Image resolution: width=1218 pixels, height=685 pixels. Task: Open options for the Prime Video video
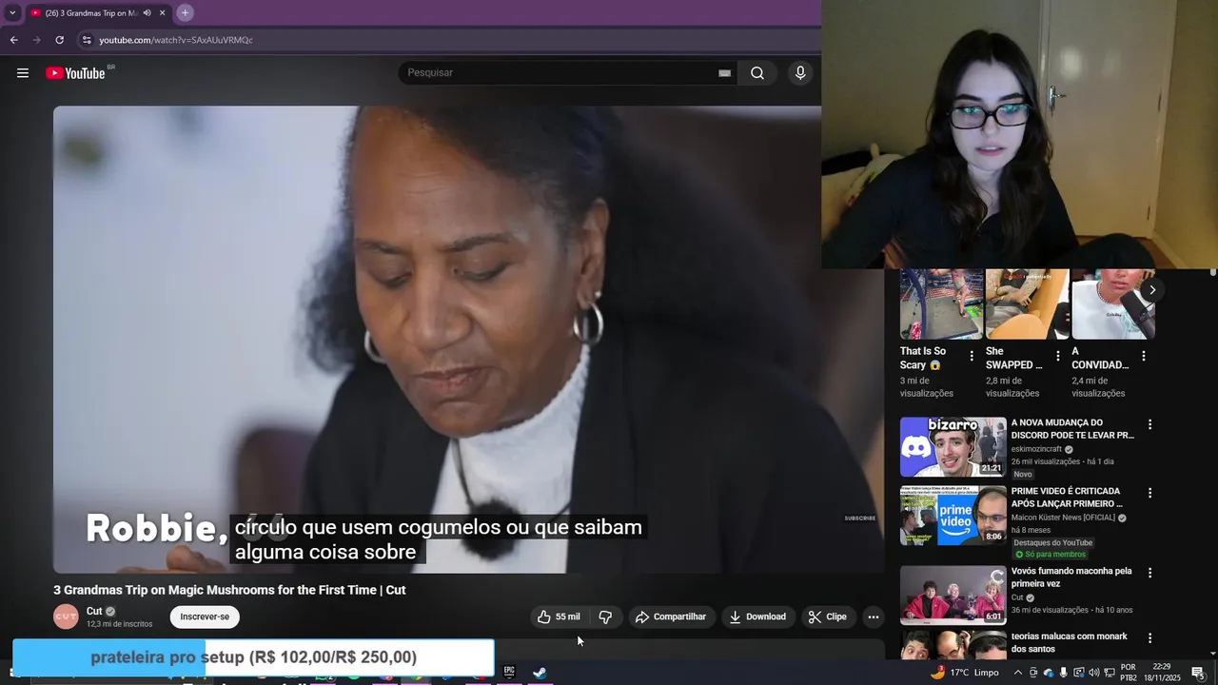tap(1149, 493)
